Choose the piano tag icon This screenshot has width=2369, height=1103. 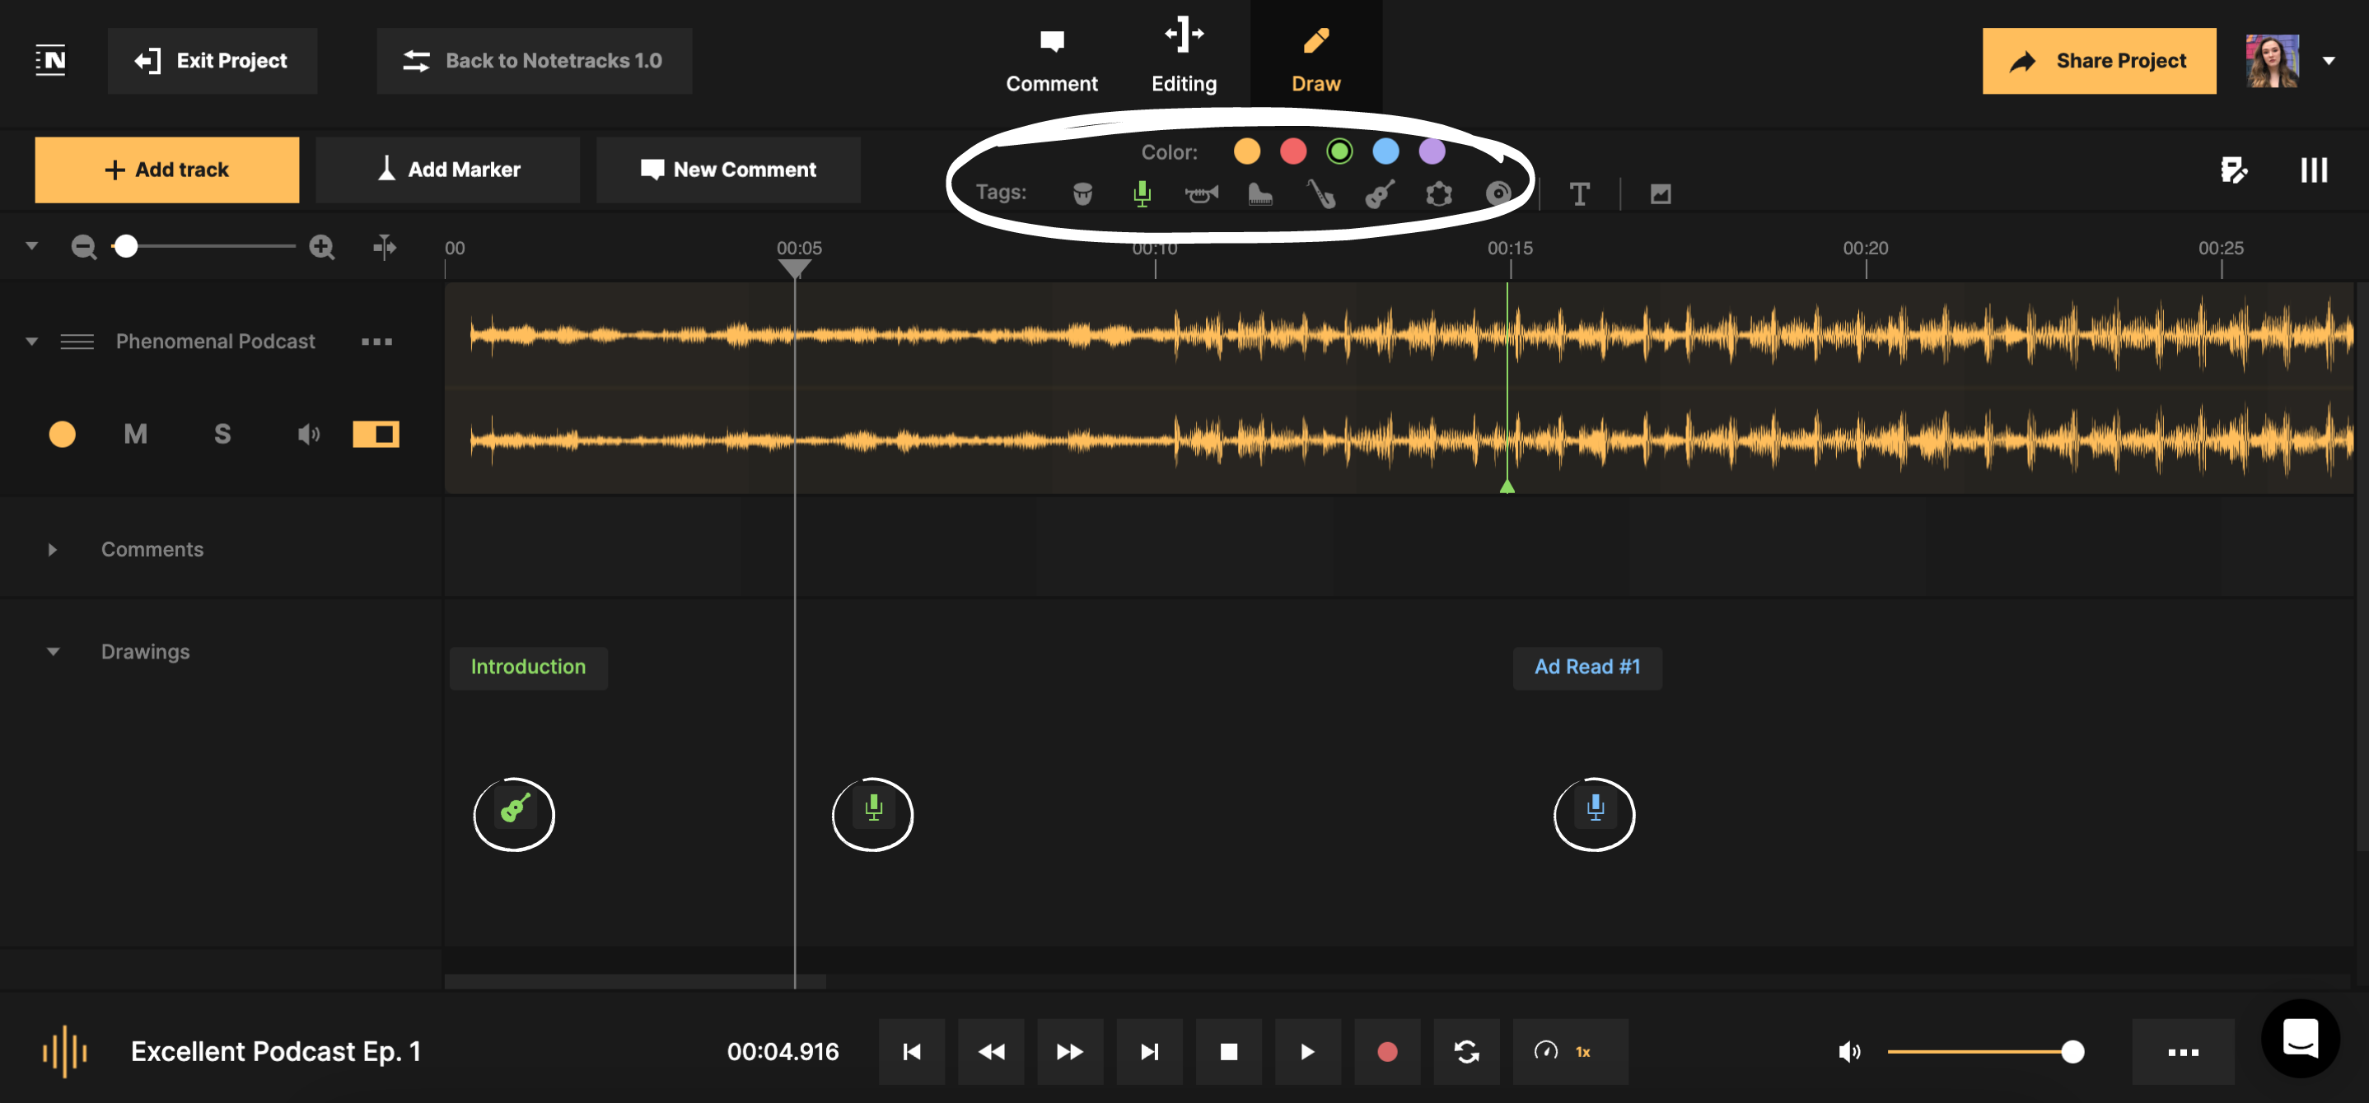pyautogui.click(x=1261, y=193)
